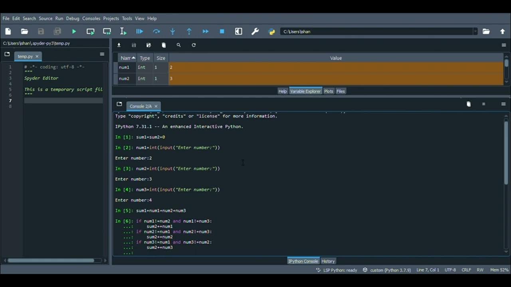Screen dimensions: 511x287
Task: Click the working directory path field
Action: (377, 31)
